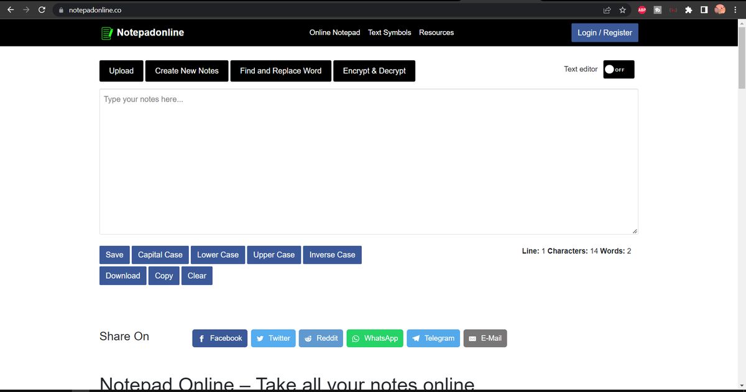Apply Inverse Case to the text

tap(332, 255)
